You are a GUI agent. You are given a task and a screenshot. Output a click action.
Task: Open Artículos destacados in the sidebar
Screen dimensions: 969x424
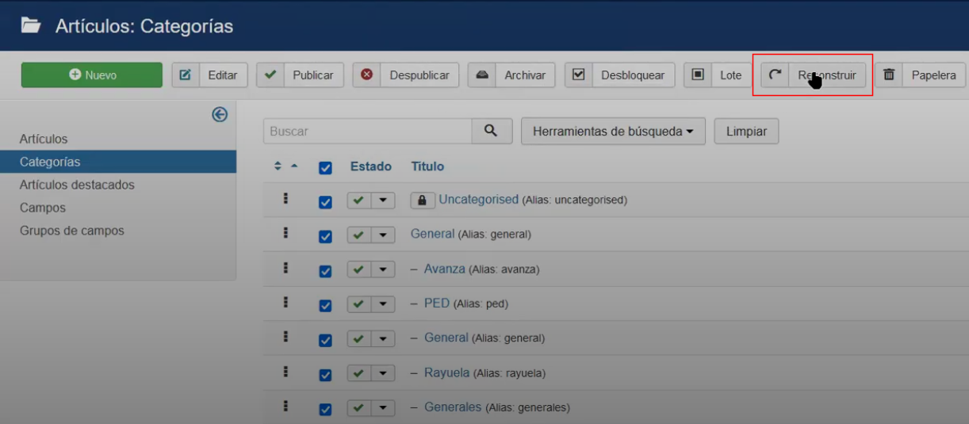click(x=77, y=185)
